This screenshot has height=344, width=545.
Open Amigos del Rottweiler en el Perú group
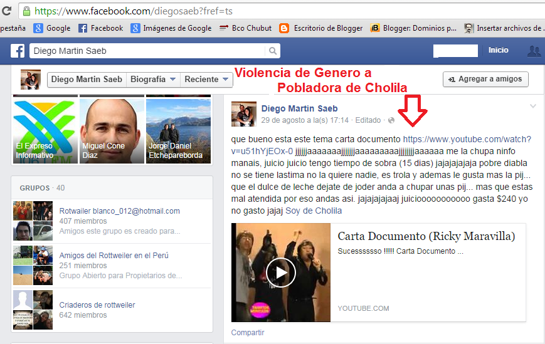(x=114, y=256)
